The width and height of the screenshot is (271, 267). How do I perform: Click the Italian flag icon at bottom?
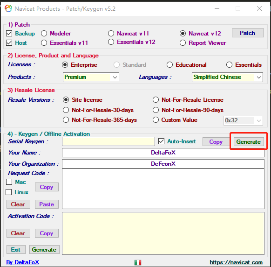138,262
